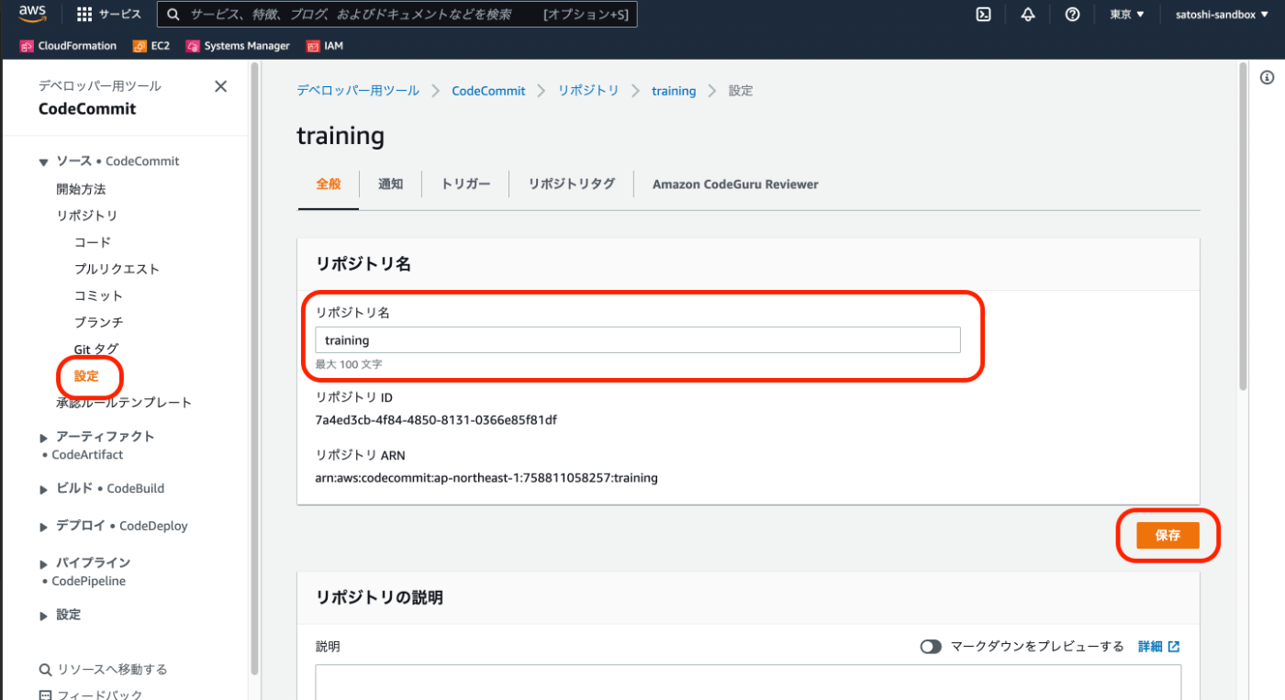Click the top search input box
Screen dimensions: 1285x700
pos(397,15)
